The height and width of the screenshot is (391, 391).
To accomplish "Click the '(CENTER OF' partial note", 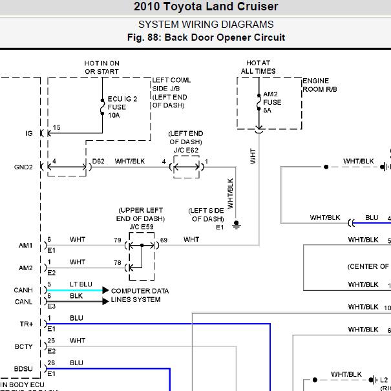I will click(368, 266).
